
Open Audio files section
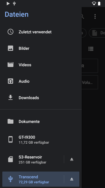(41, 81)
